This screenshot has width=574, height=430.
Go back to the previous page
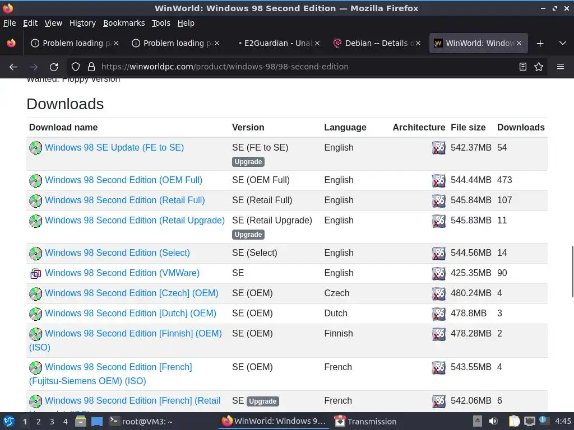tap(13, 67)
